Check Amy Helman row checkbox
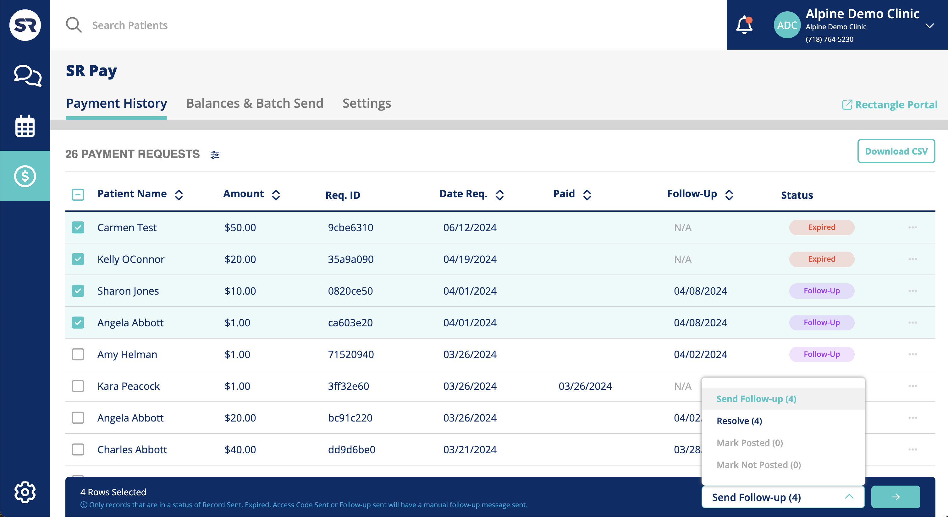 (x=78, y=354)
